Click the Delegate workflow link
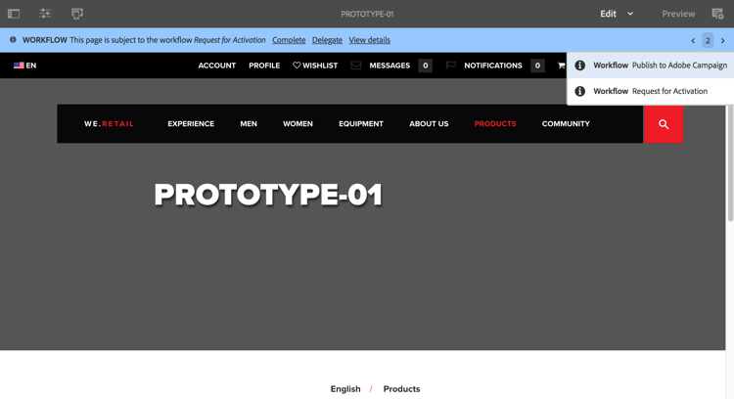Image resolution: width=734 pixels, height=399 pixels. point(327,40)
